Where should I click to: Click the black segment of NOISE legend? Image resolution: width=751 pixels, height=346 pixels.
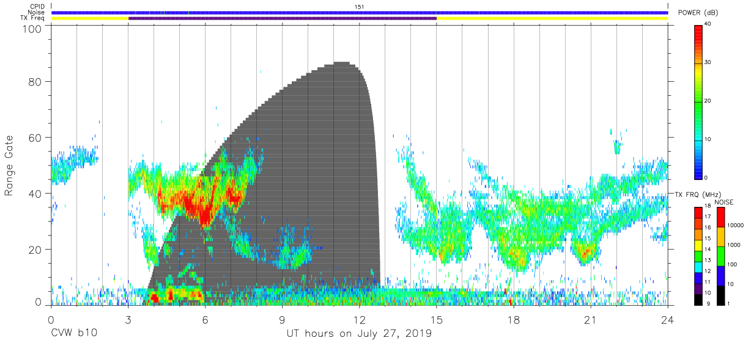point(720,295)
